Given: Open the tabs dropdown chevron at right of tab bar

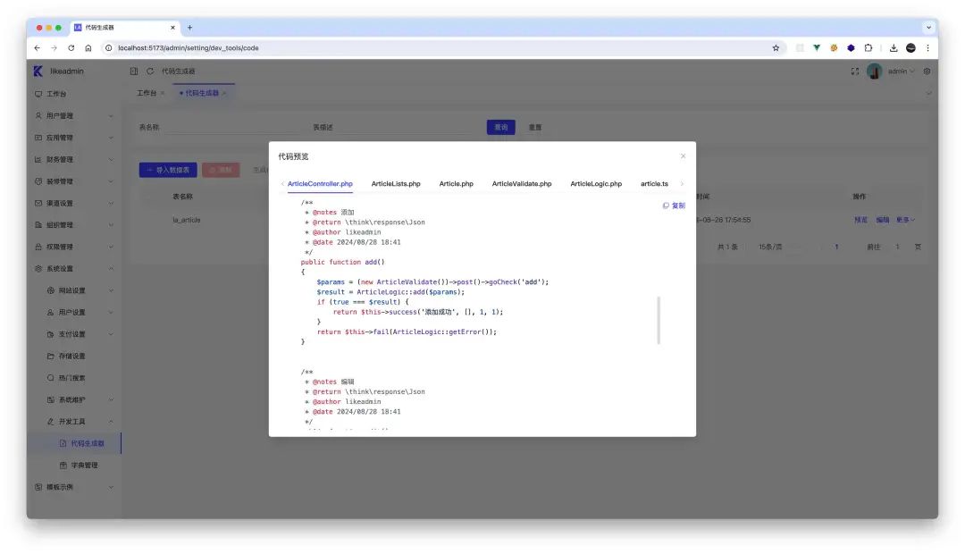Looking at the screenshot, I should [928, 94].
